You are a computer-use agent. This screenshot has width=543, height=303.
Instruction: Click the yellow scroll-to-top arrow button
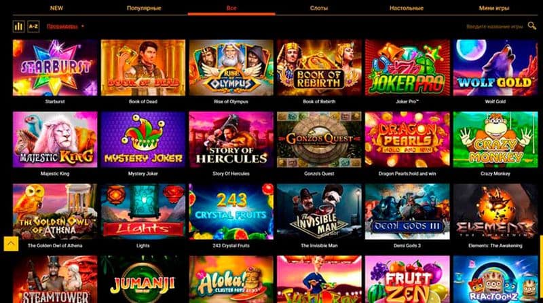tap(11, 244)
